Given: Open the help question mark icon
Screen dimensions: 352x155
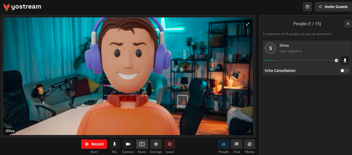Looking at the screenshot, I should coord(307,7).
